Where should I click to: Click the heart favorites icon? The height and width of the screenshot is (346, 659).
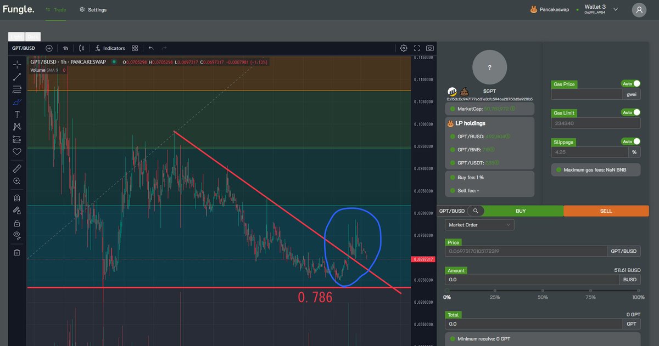(x=17, y=151)
